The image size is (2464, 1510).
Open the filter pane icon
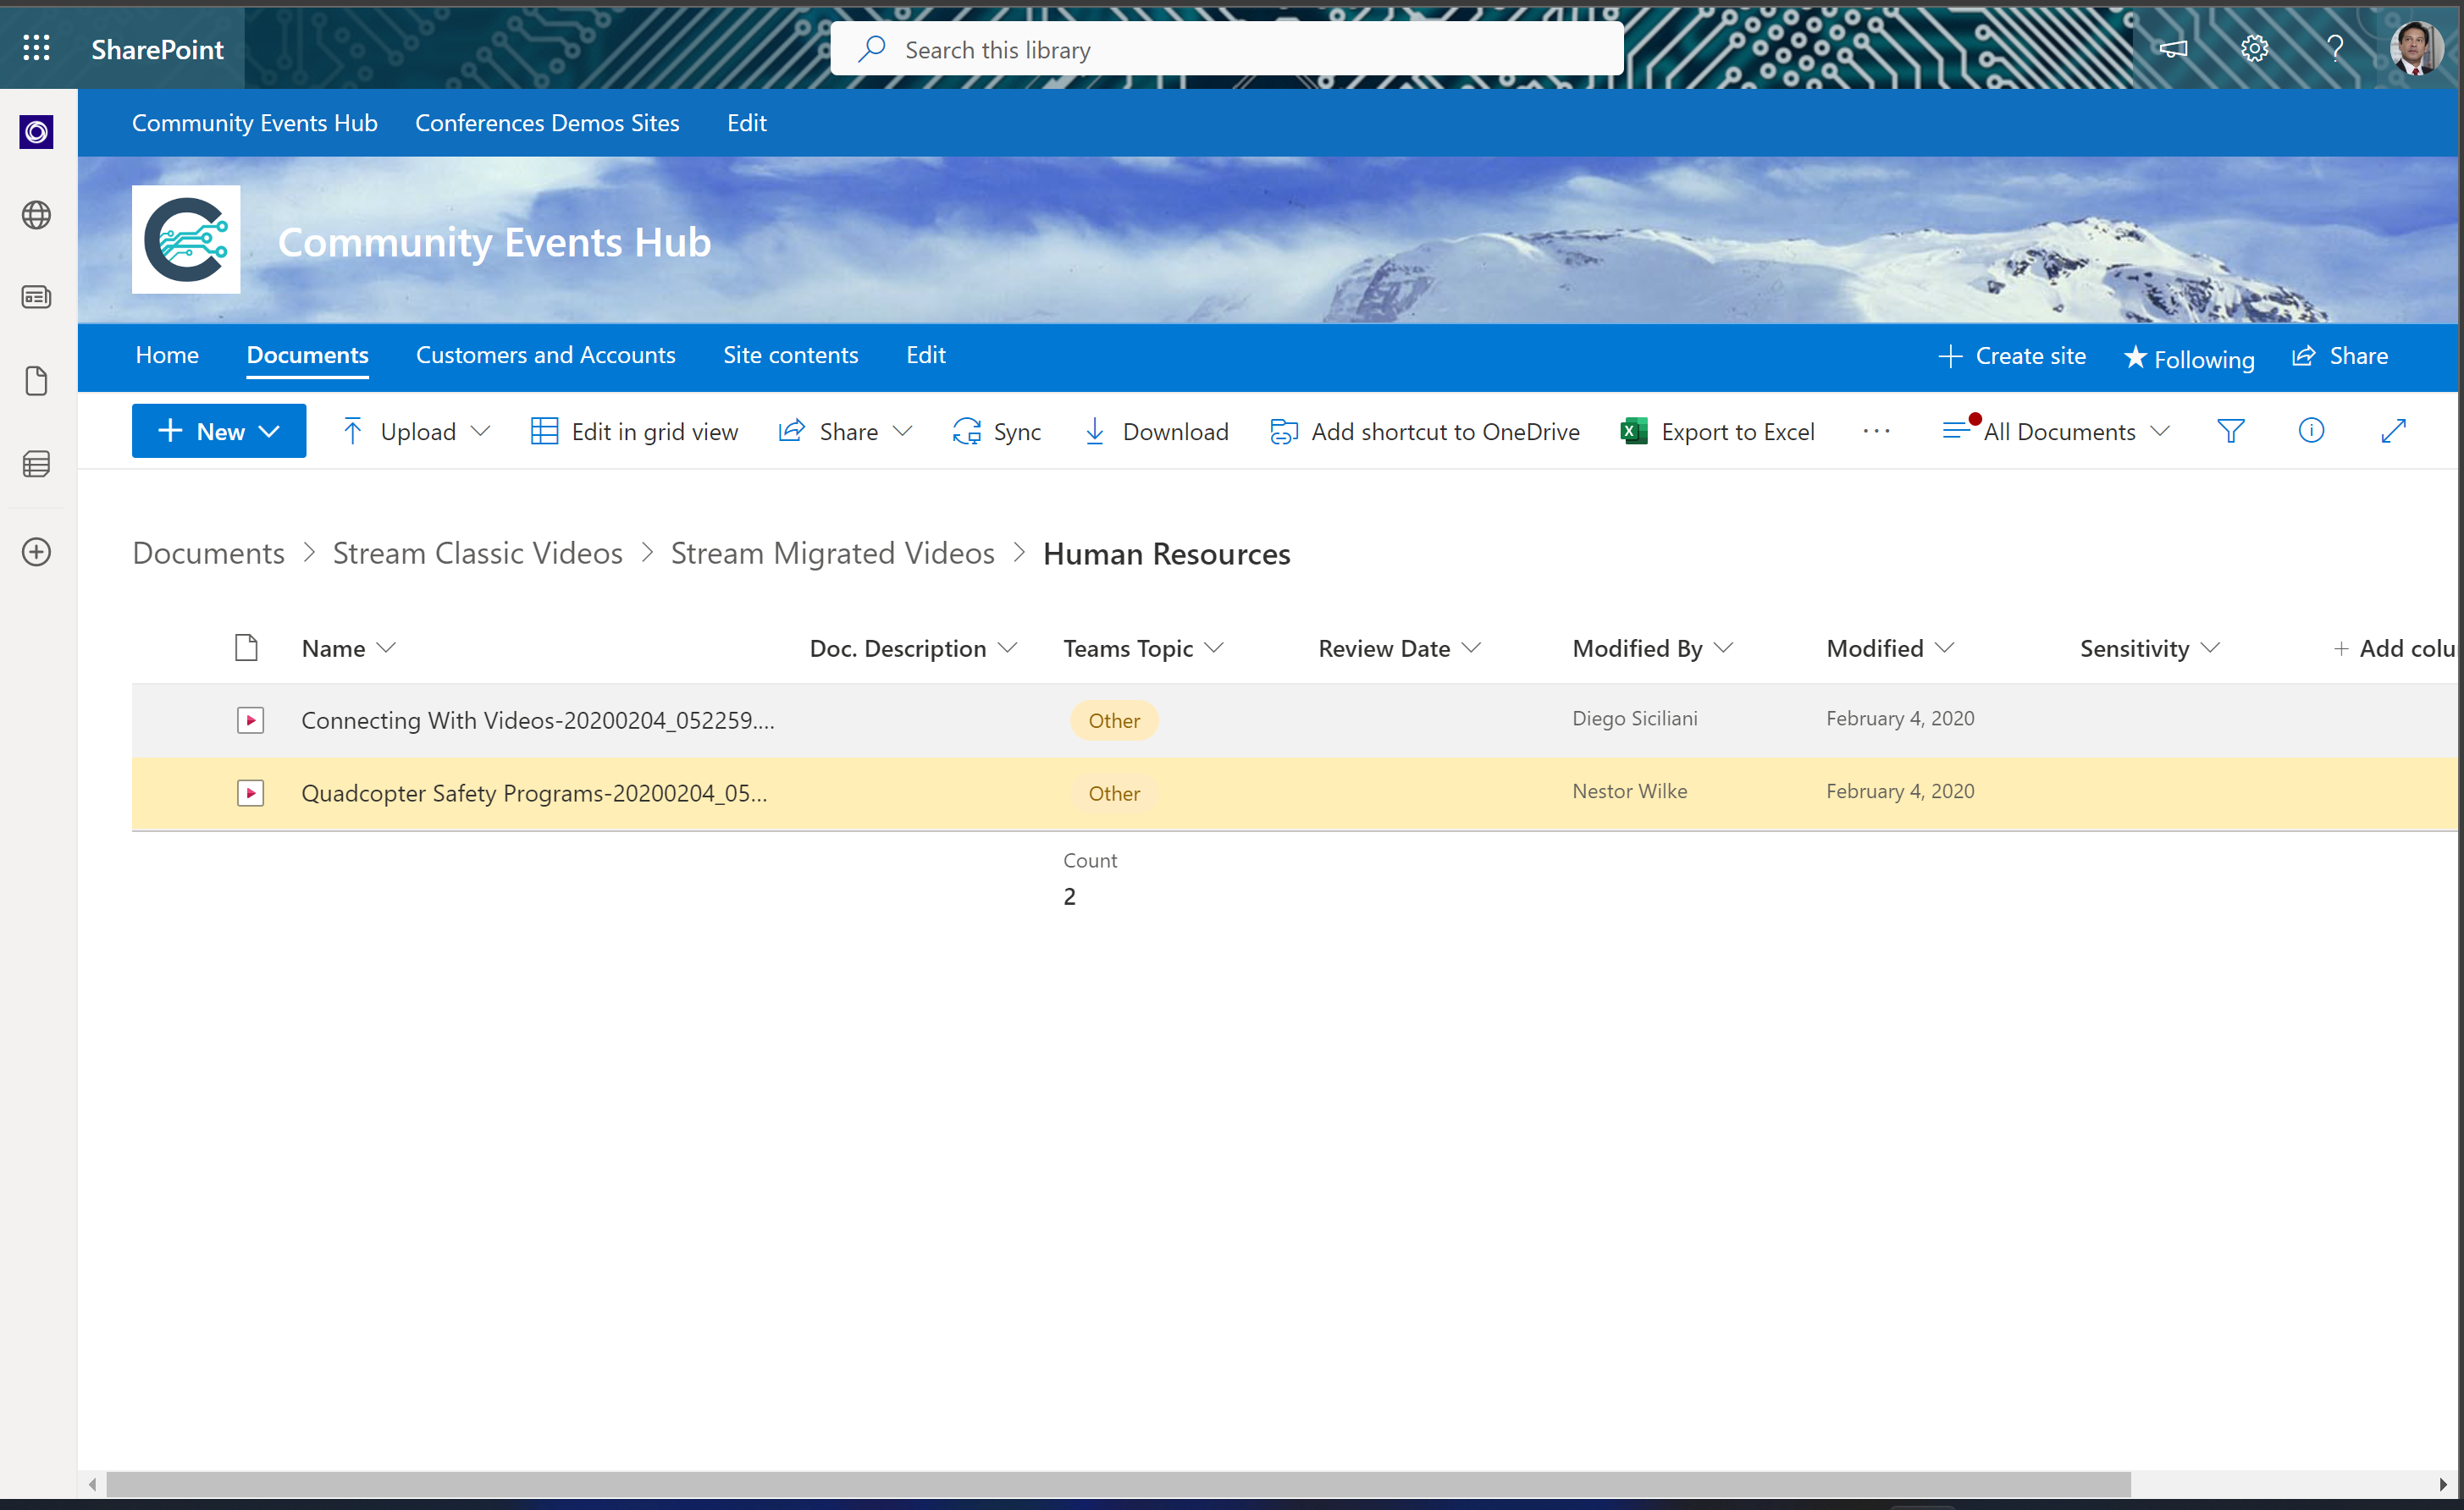[2231, 431]
